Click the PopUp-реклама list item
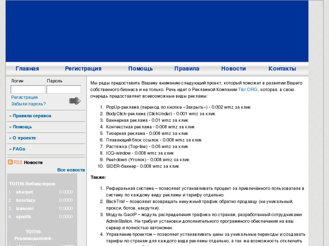Screen dimensions: 329x246 coord(178,107)
